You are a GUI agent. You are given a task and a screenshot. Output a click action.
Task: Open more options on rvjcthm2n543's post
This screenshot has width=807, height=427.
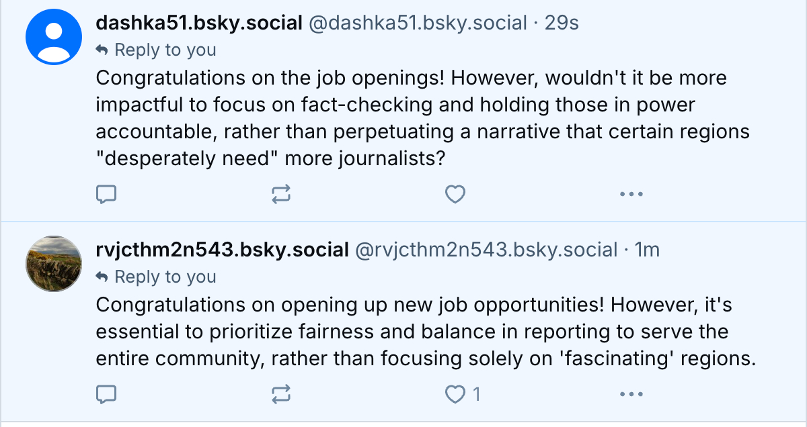pos(631,394)
